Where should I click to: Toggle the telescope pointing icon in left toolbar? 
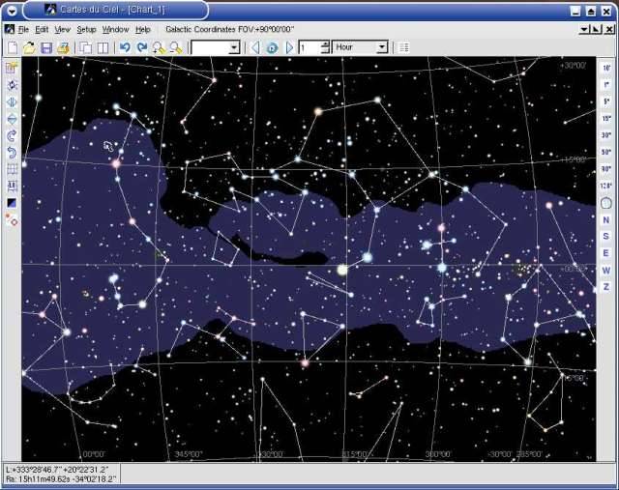click(x=12, y=85)
